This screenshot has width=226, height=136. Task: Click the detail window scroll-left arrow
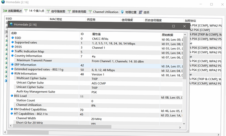(11, 126)
